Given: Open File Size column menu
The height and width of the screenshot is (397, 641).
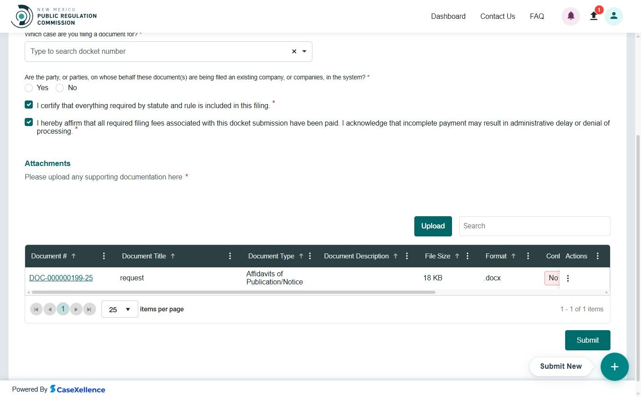Looking at the screenshot, I should pos(467,256).
